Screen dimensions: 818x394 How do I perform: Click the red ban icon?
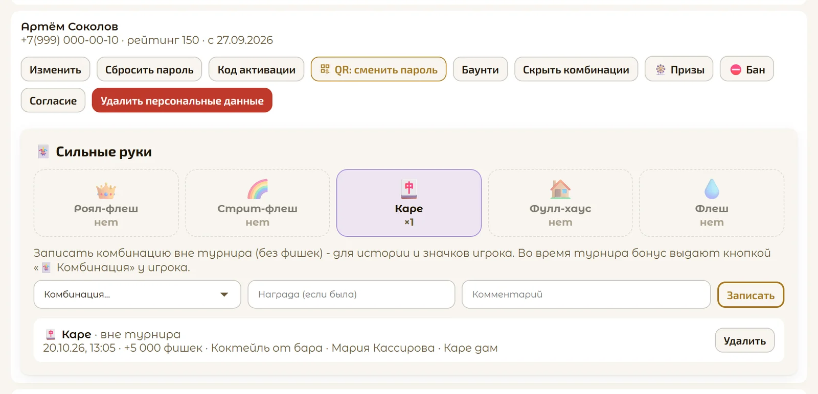[x=736, y=70]
